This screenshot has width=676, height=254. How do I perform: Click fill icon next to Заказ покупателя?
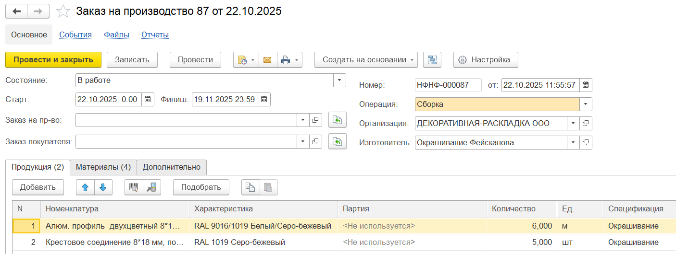(337, 141)
